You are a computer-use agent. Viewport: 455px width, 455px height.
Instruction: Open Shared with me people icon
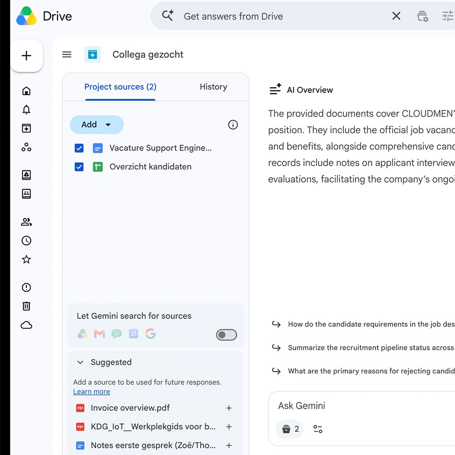point(26,222)
